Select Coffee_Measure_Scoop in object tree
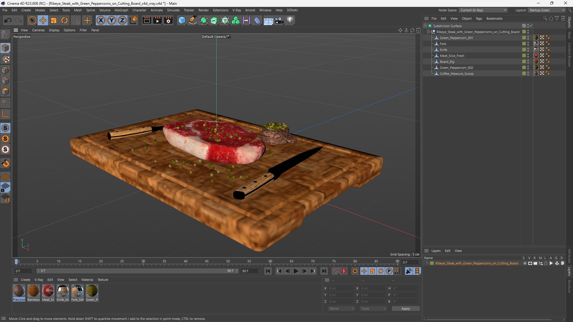Screen dimensions: 573x322 click(457, 74)
